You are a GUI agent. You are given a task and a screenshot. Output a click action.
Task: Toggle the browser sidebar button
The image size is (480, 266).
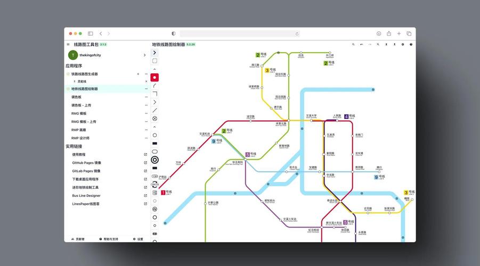coord(91,34)
